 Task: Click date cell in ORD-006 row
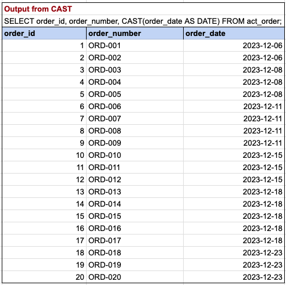point(234,107)
